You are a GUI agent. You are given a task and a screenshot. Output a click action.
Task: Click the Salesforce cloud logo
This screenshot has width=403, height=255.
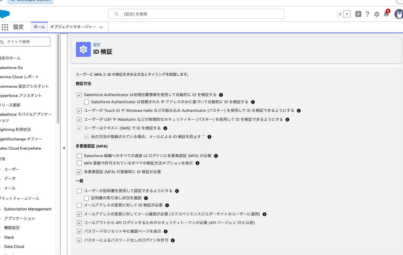[x=5, y=14]
